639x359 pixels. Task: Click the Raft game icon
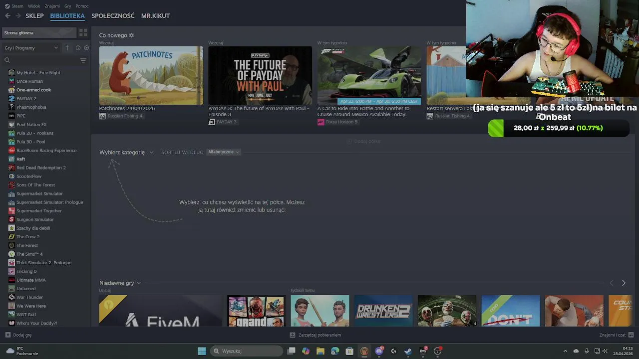click(11, 159)
